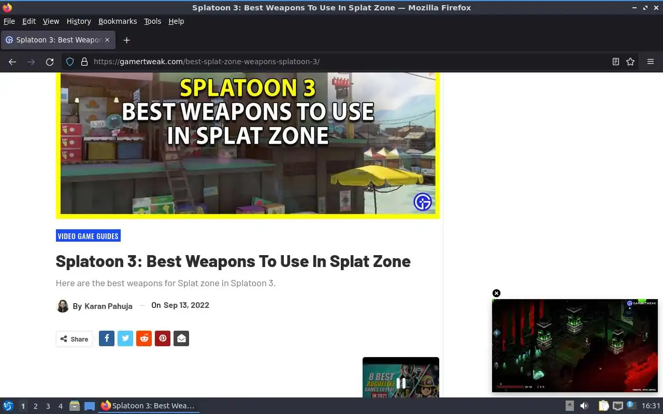Viewport: 663px width, 414px height.
Task: Click the author avatar photo
Action: 63,306
